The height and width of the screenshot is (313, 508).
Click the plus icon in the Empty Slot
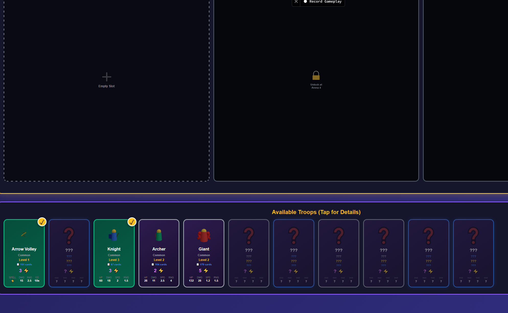107,77
